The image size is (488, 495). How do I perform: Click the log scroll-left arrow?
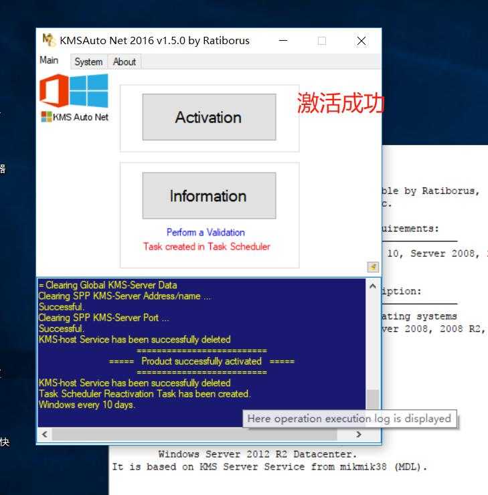[45, 434]
